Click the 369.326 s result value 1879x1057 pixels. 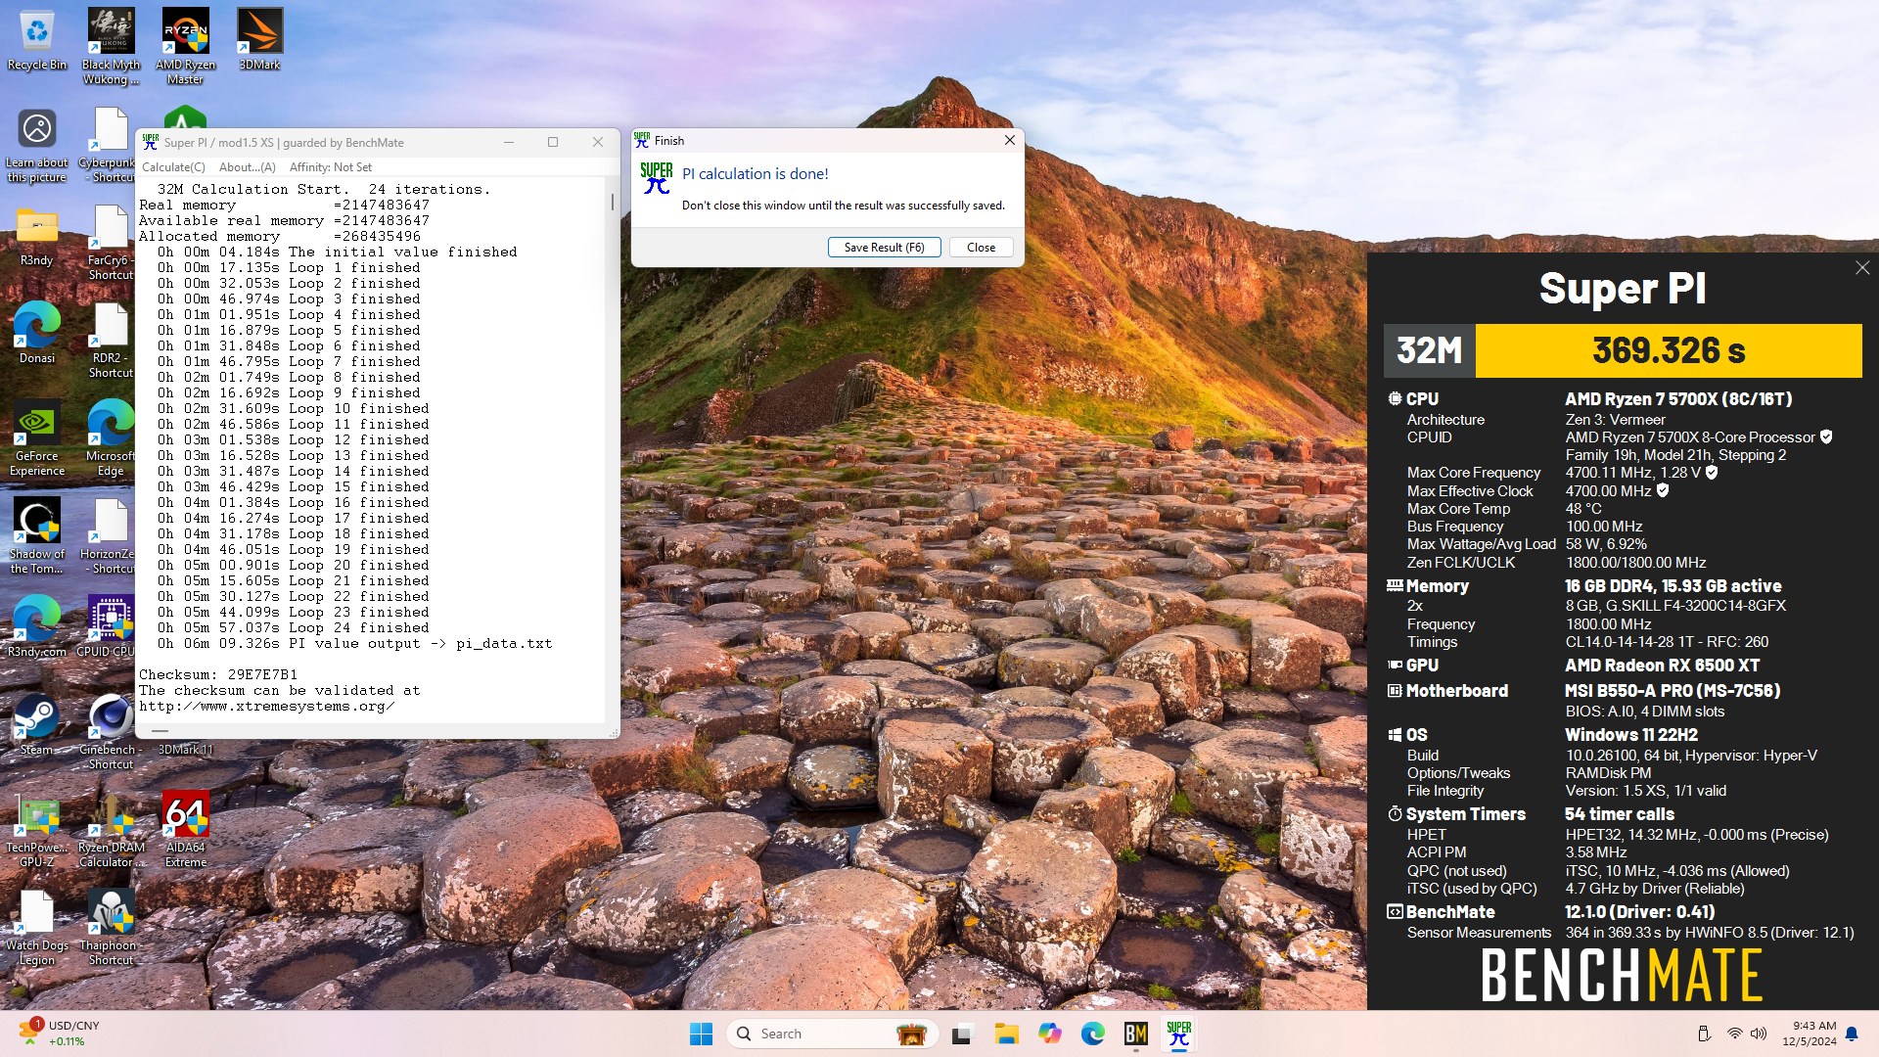1669,350
